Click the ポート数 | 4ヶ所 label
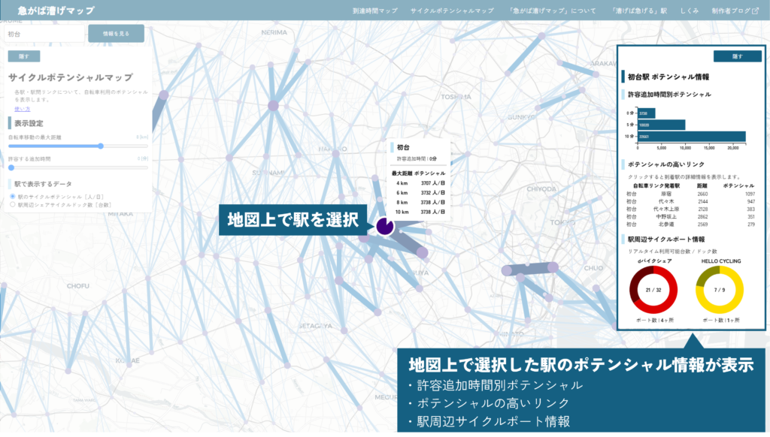The height and width of the screenshot is (437, 770). tap(655, 321)
